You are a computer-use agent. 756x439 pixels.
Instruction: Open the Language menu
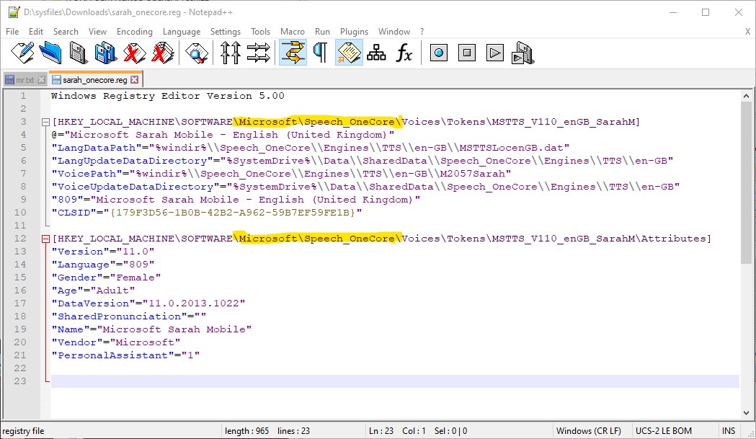coord(182,32)
